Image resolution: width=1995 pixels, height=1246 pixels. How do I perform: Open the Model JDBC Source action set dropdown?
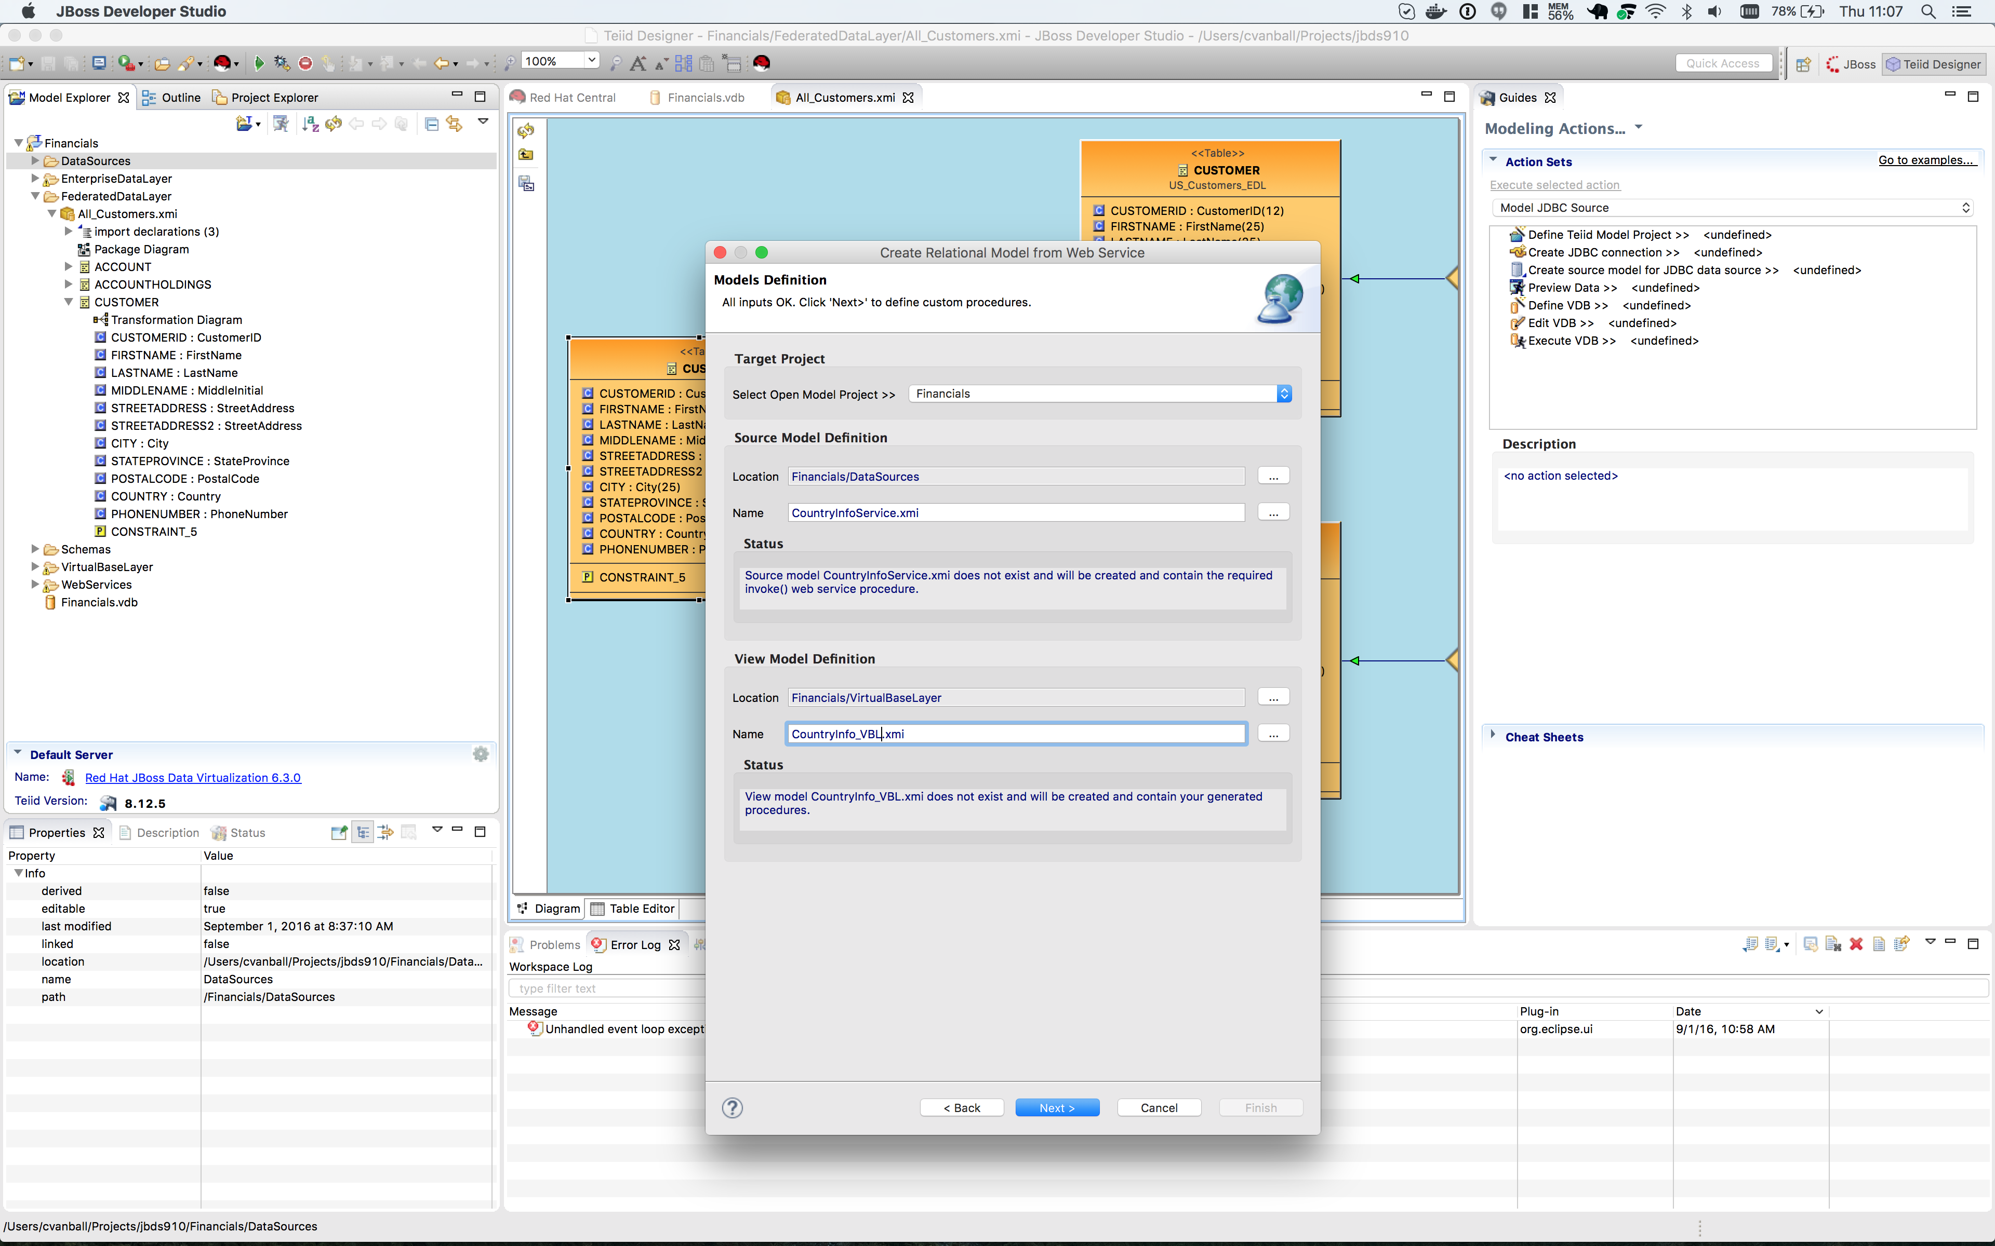click(1966, 208)
